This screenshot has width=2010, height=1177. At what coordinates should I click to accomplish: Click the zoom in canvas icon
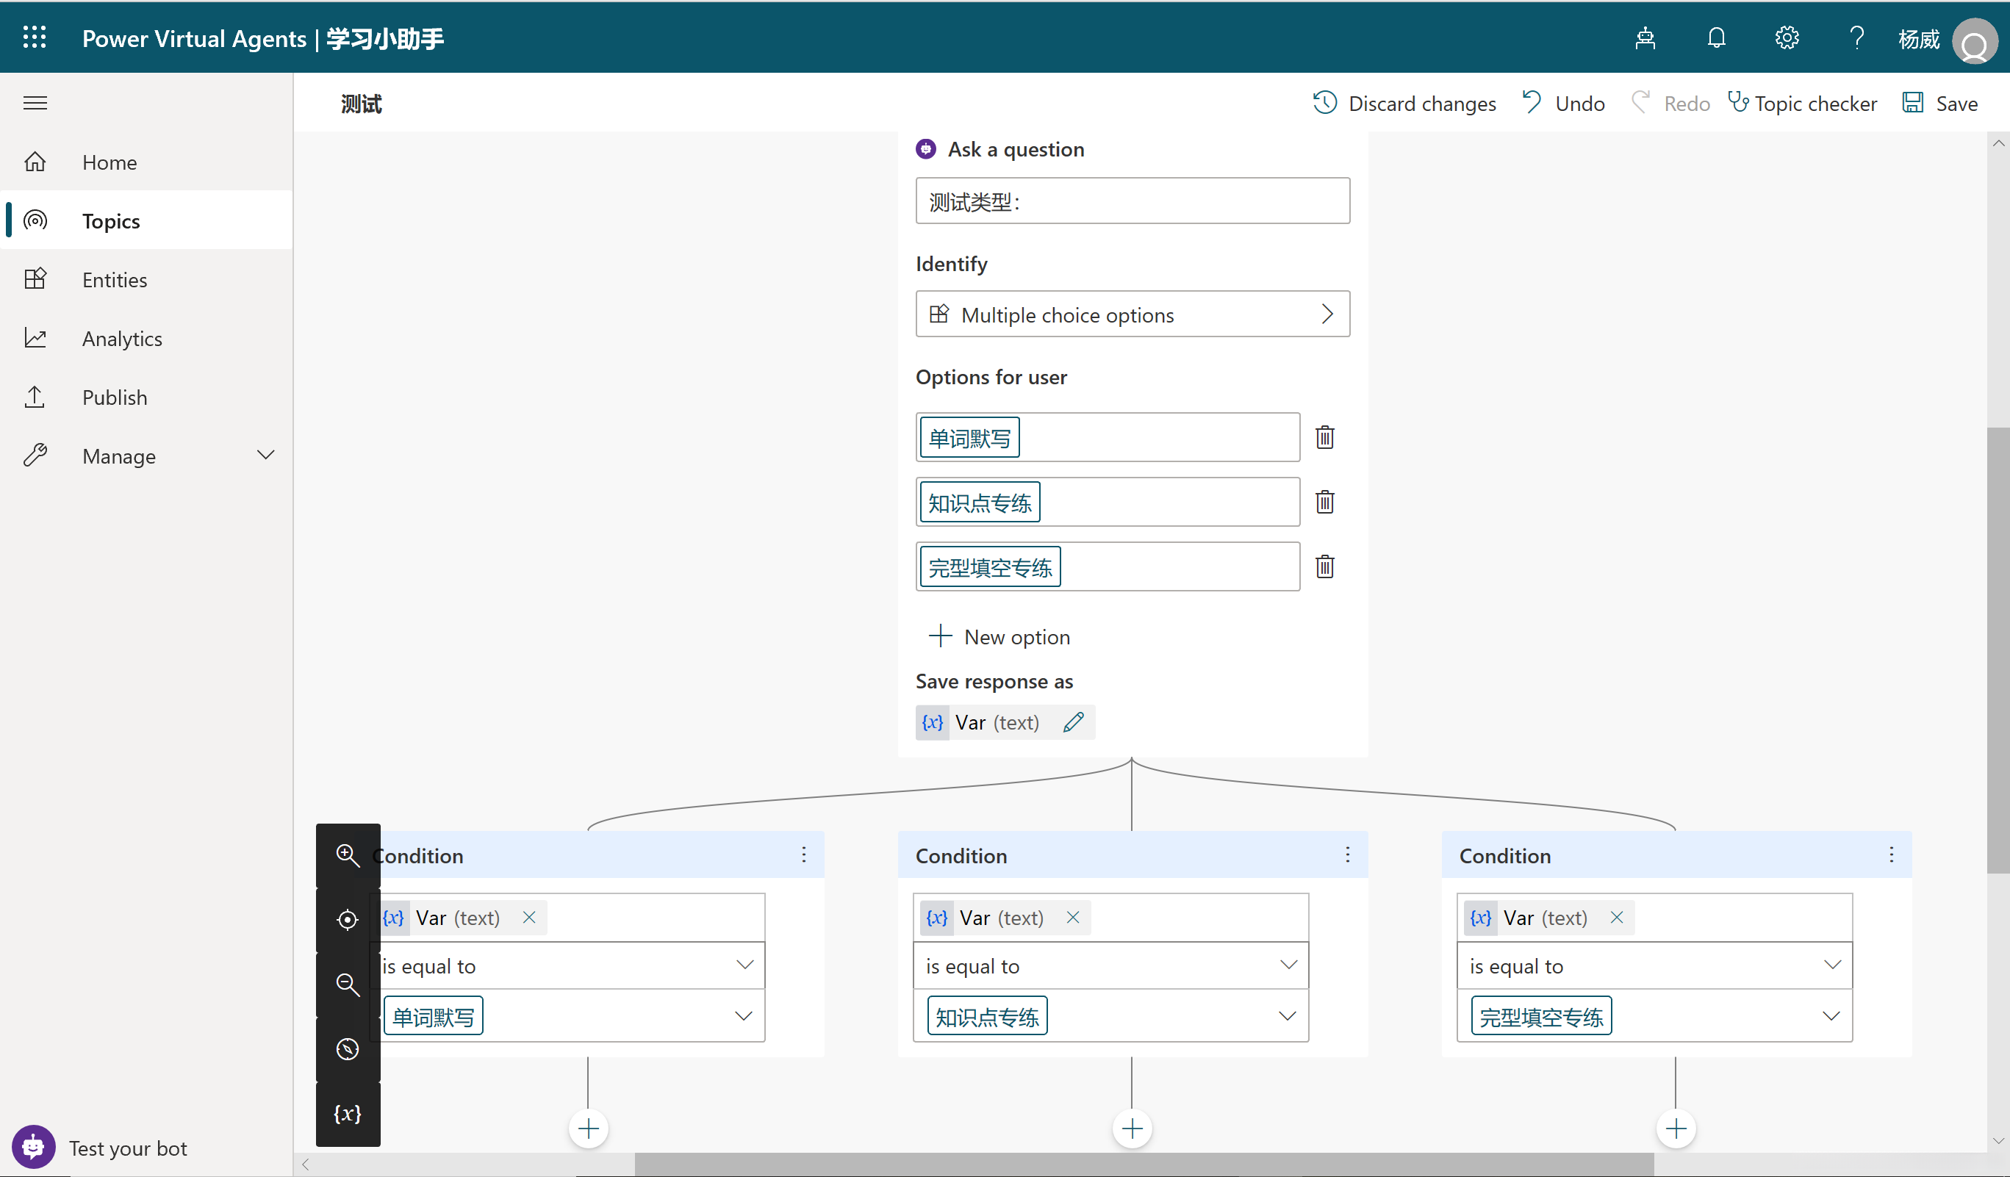347,855
